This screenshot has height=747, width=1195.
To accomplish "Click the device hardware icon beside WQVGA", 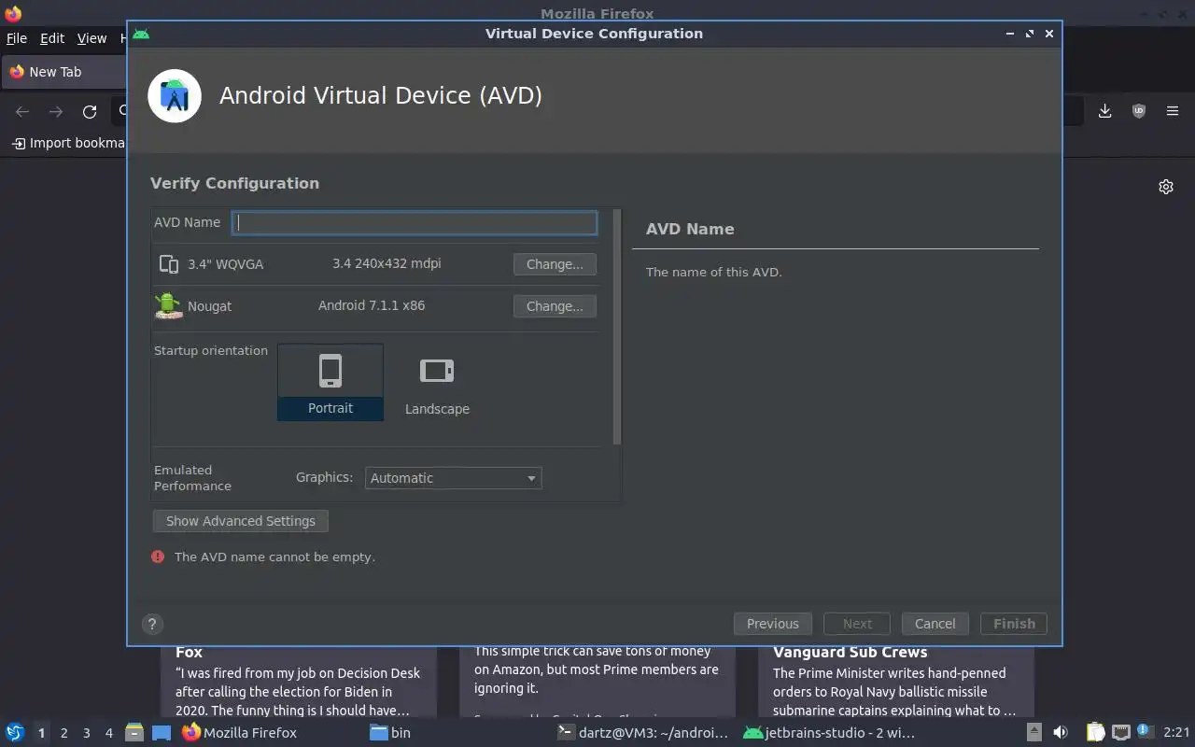I will point(169,264).
